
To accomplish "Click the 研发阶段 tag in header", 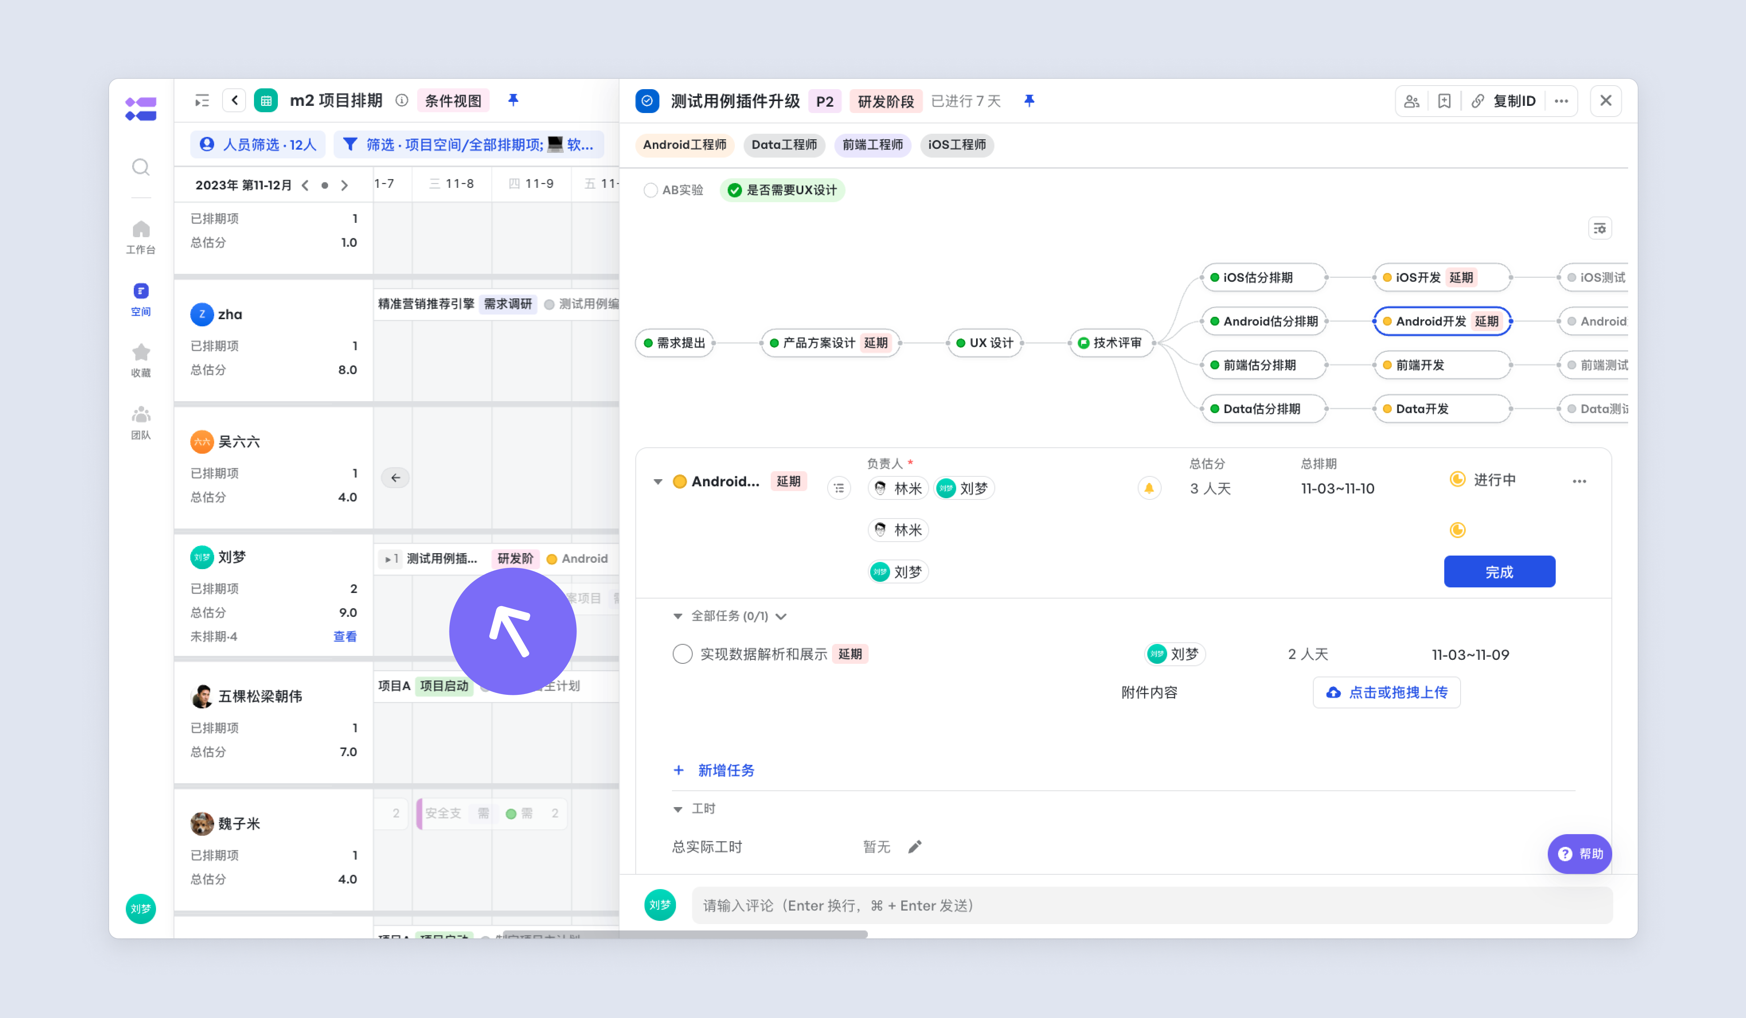I will click(885, 101).
